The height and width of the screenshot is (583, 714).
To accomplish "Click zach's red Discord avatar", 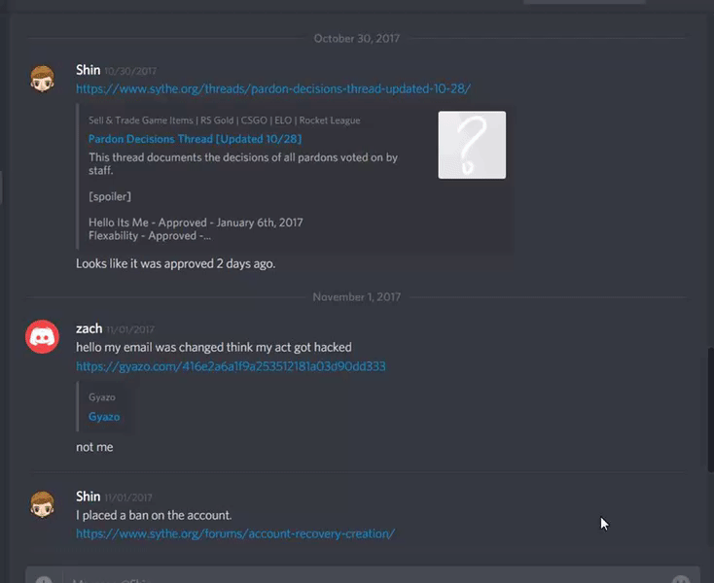I will click(43, 336).
